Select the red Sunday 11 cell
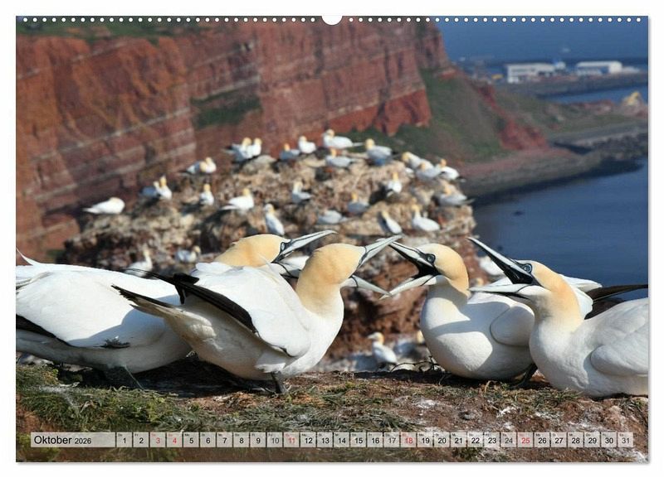Image resolution: width=664 pixels, height=478 pixels. 291,440
